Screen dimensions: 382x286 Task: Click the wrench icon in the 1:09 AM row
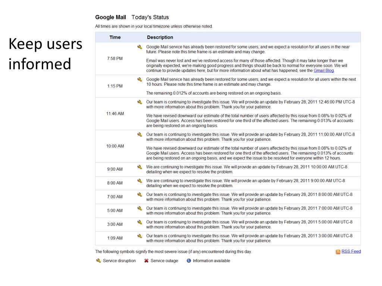(140, 236)
